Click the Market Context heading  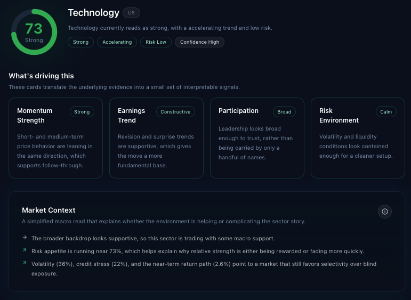(49, 210)
